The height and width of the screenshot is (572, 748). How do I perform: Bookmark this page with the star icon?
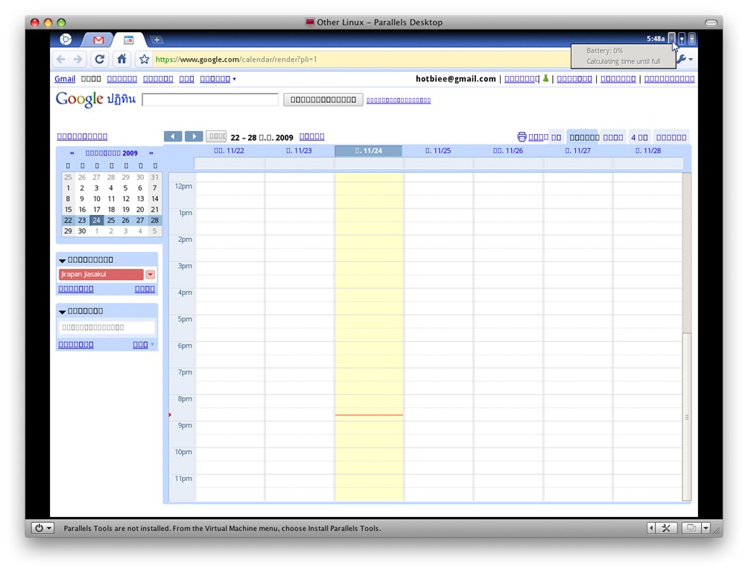pos(145,60)
